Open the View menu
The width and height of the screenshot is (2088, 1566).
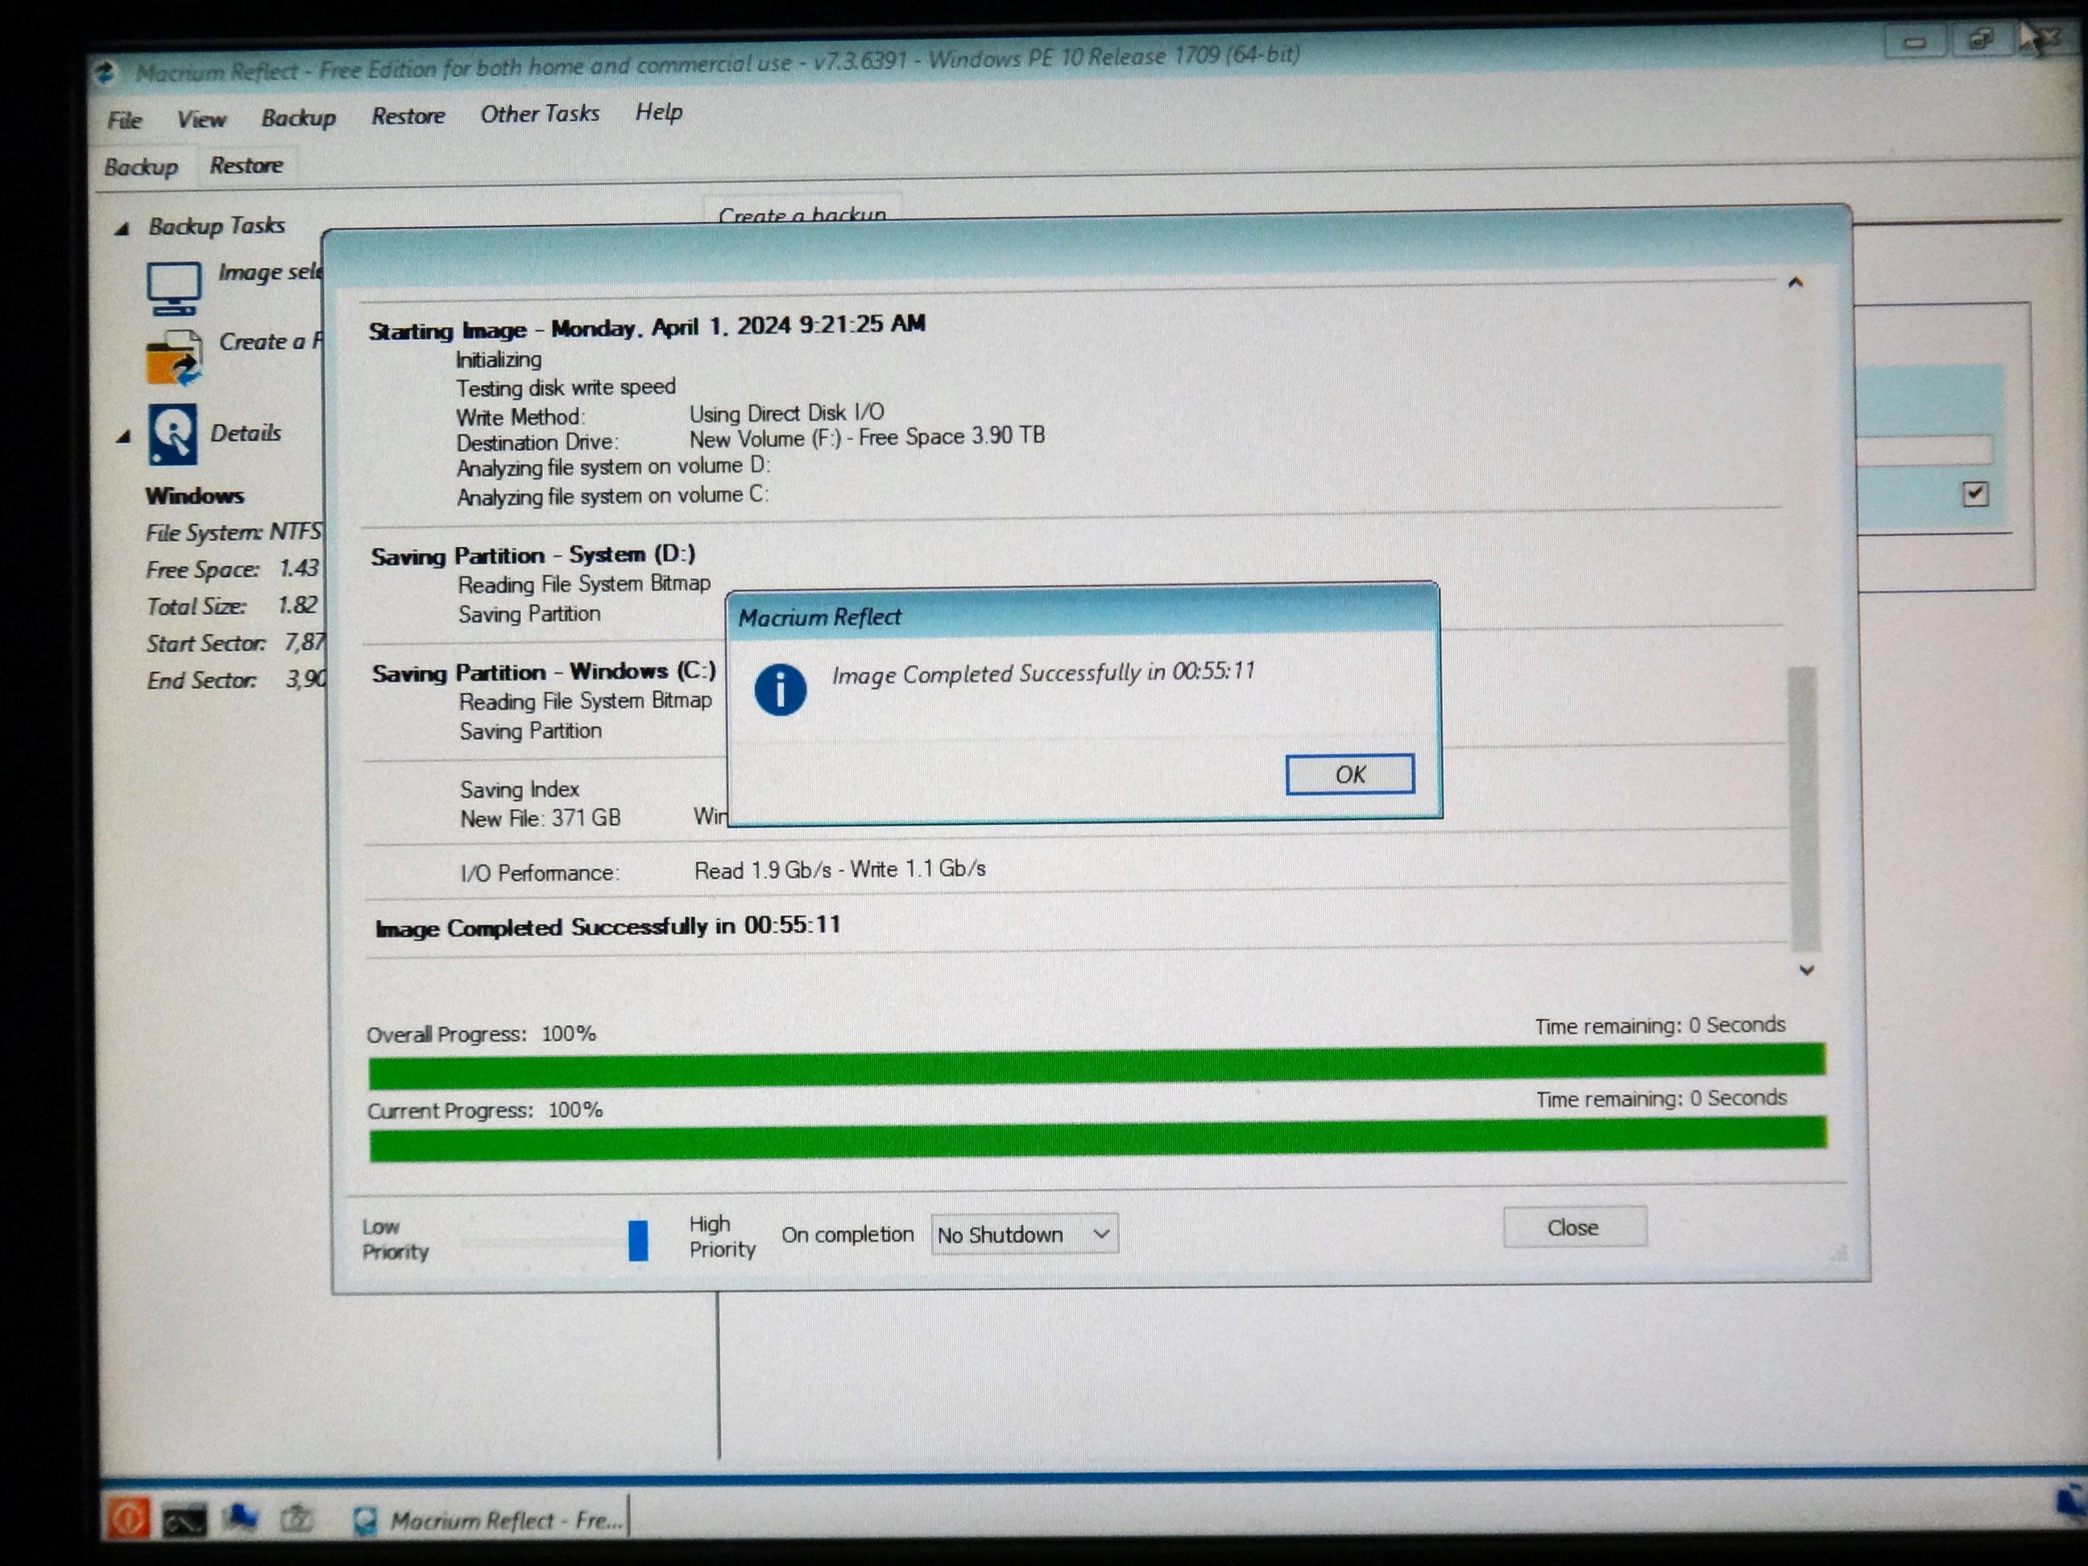click(201, 119)
